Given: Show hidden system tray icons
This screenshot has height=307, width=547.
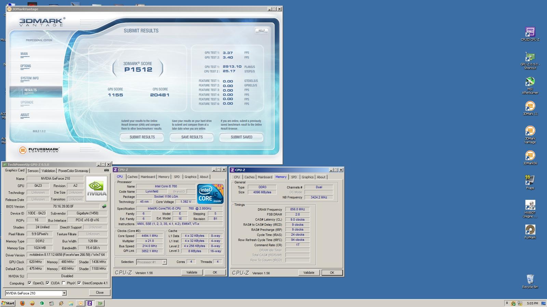Looking at the screenshot, I should [507, 303].
